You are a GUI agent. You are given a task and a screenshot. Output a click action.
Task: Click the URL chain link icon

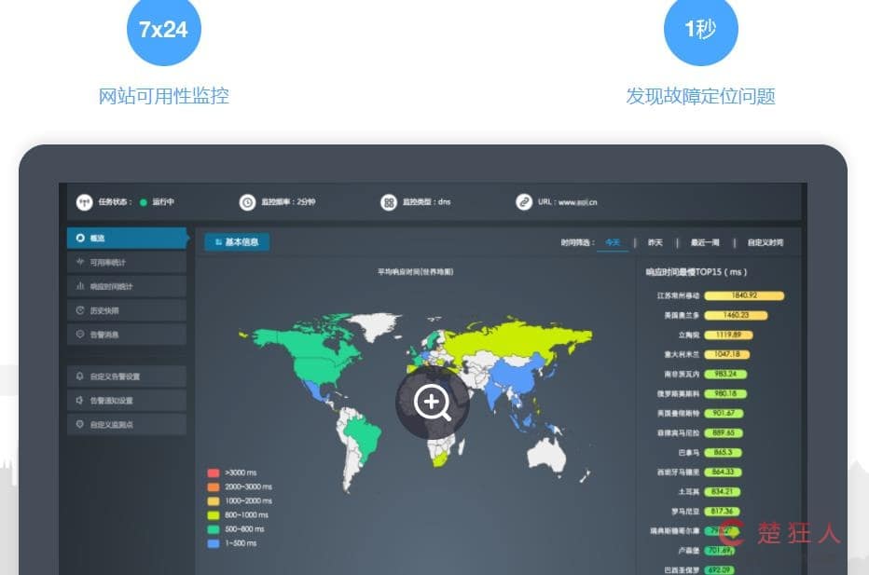(524, 202)
